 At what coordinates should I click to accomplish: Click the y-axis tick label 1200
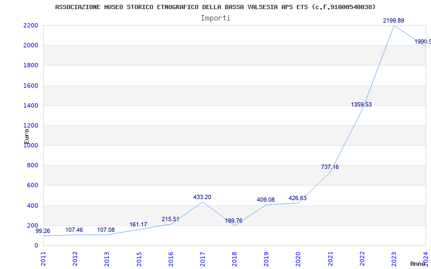(31, 126)
